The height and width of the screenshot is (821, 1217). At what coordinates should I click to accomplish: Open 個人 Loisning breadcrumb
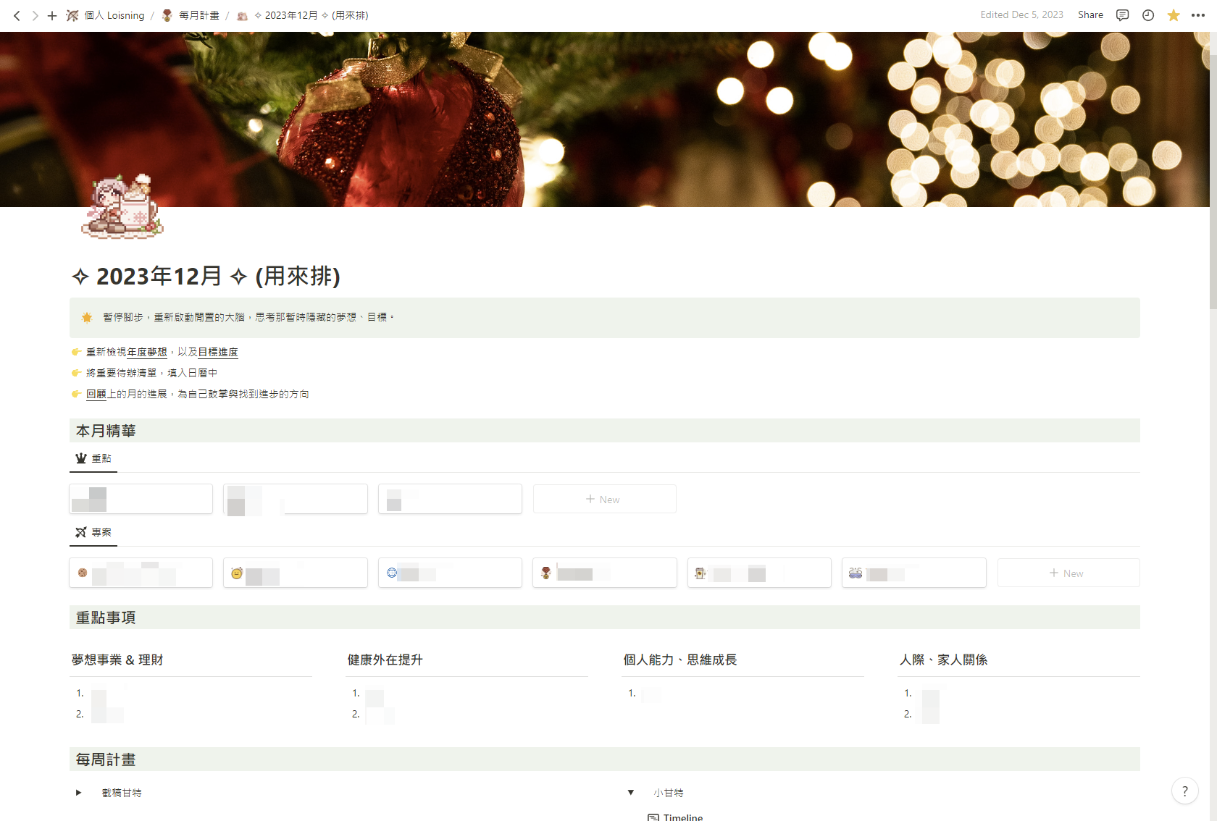[x=106, y=15]
